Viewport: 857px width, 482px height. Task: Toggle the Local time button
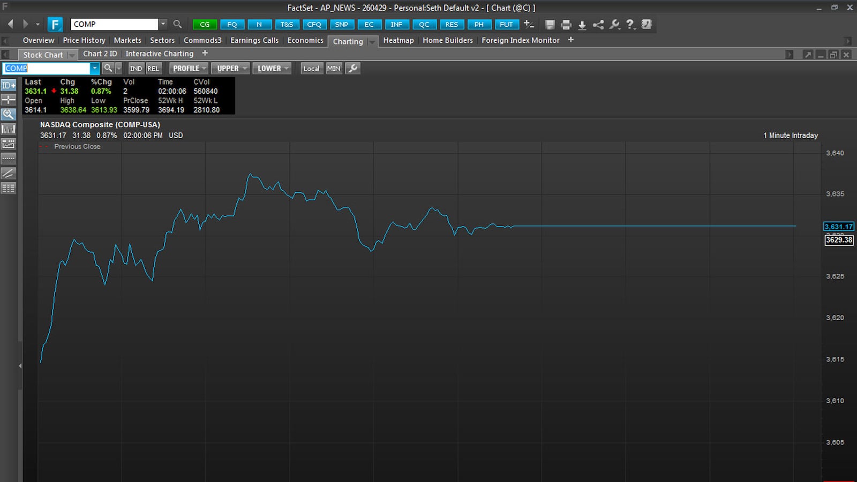(x=311, y=69)
